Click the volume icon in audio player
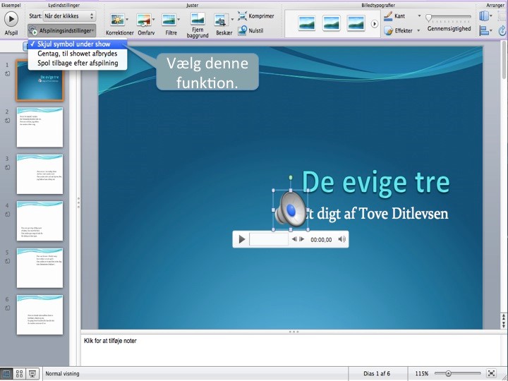This screenshot has height=381, width=508. (341, 239)
